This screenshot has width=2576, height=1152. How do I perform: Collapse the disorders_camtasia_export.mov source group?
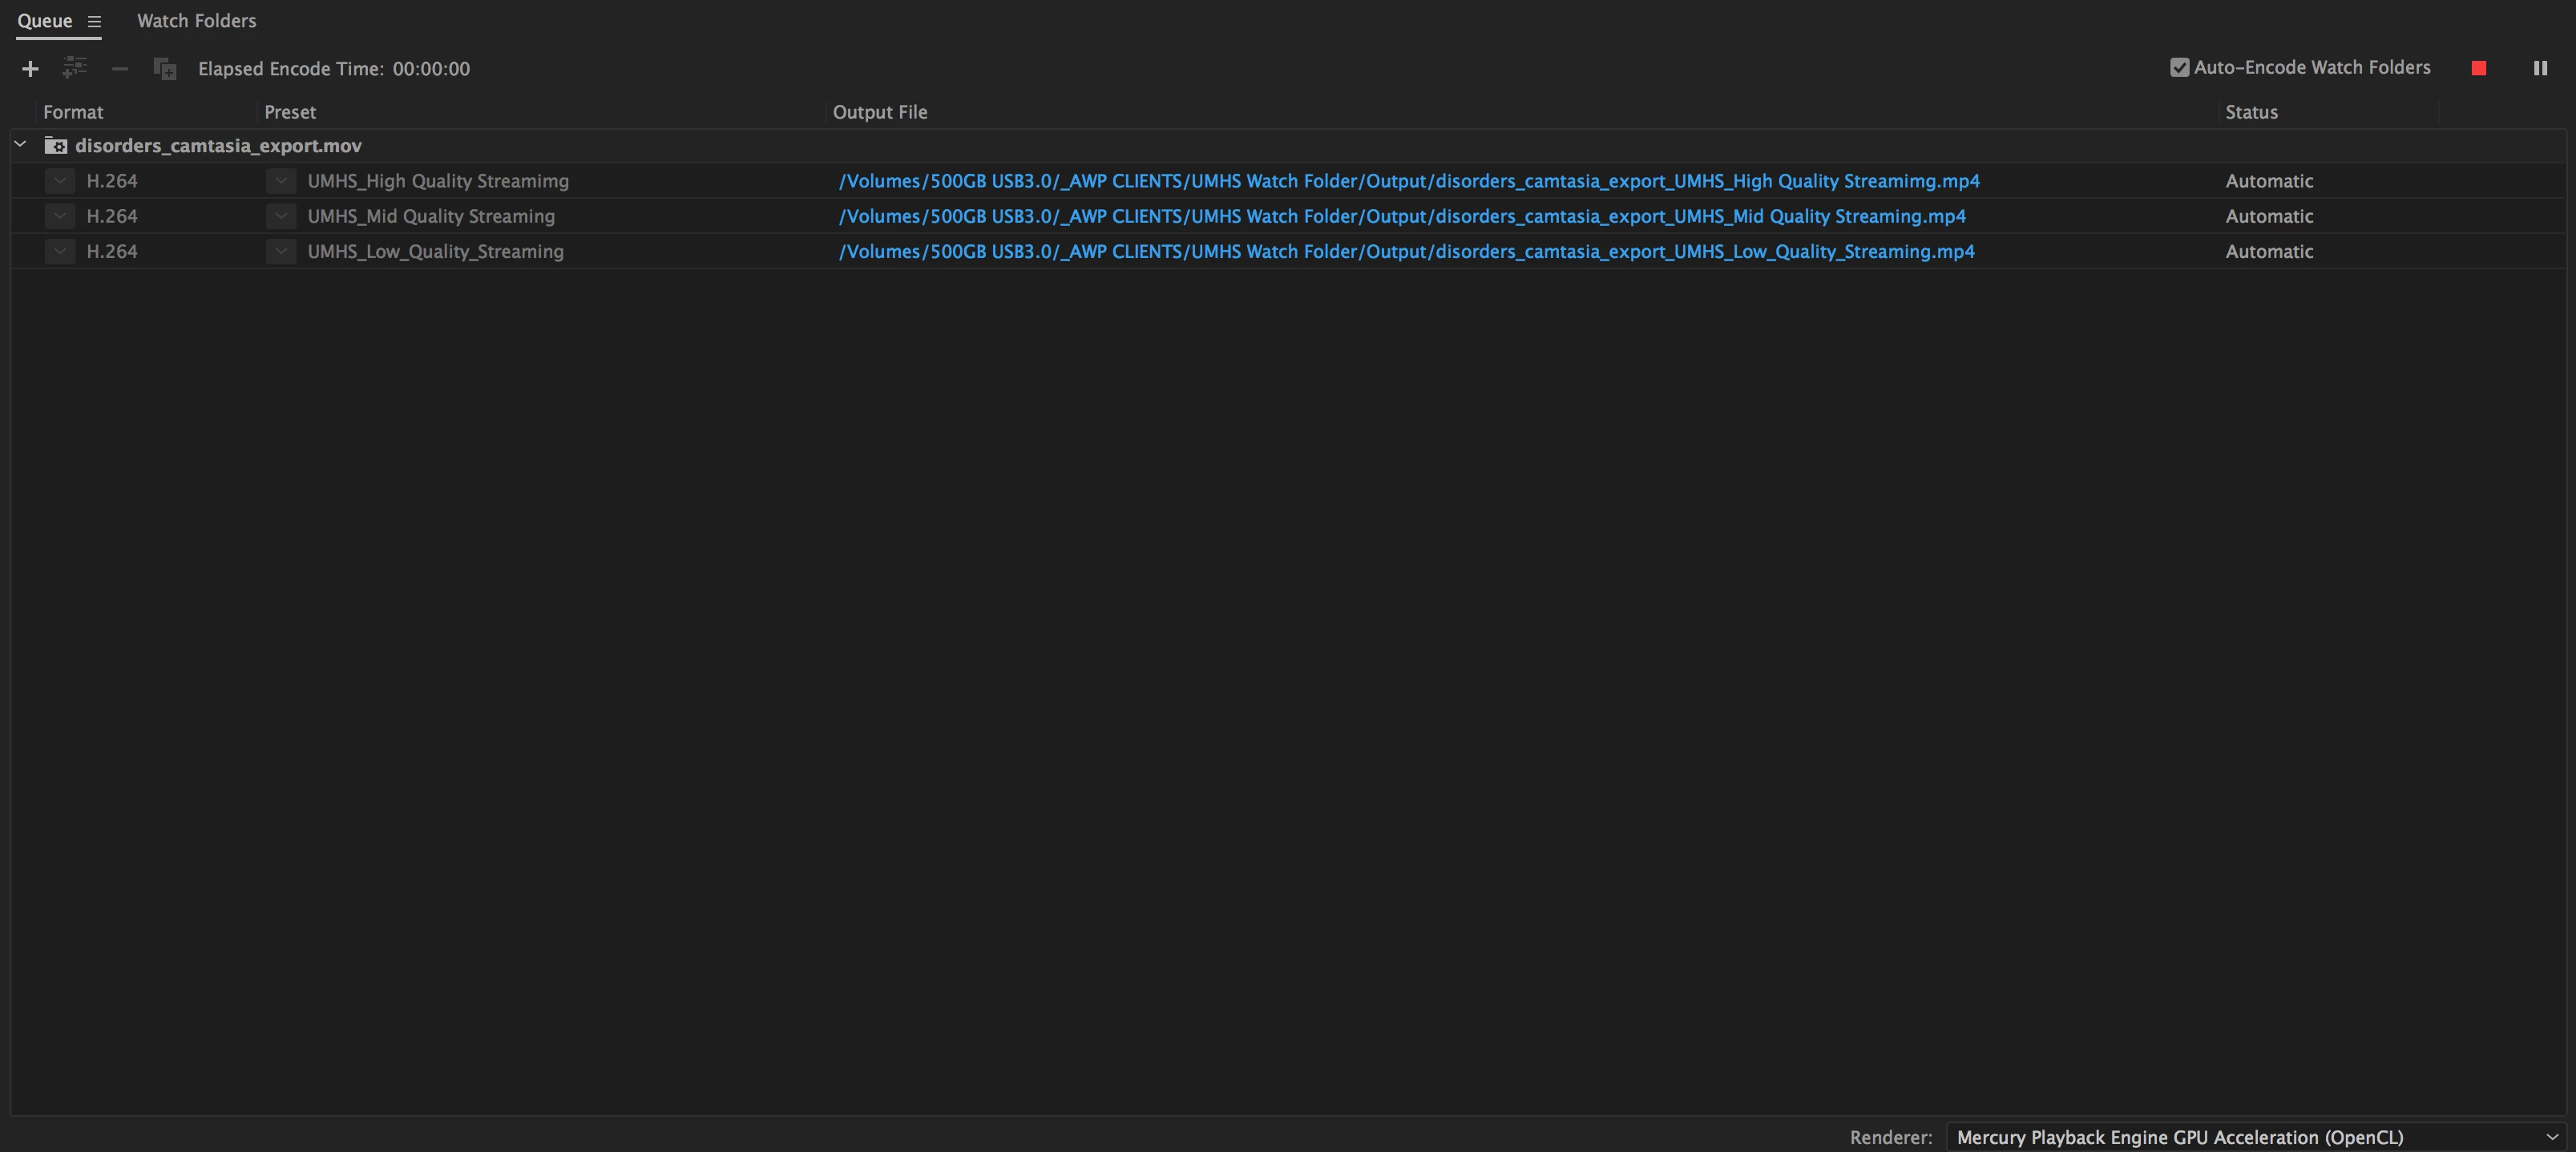pyautogui.click(x=20, y=145)
